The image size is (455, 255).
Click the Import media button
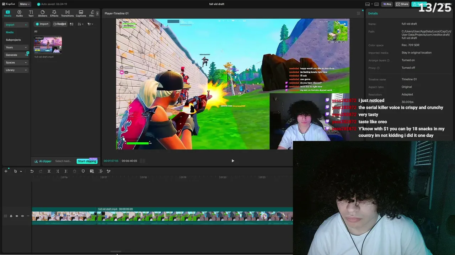(42, 24)
